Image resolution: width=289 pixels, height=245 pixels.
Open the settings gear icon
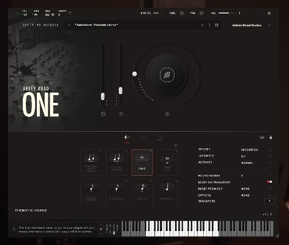tap(269, 13)
